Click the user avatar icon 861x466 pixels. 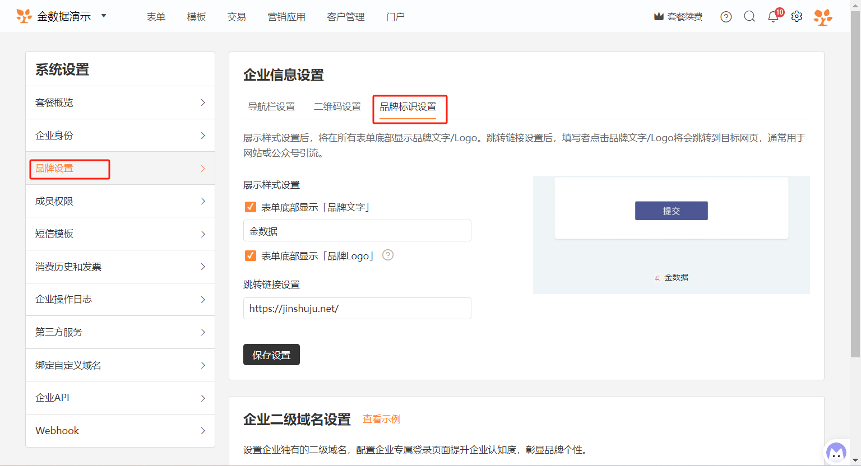coord(823,17)
